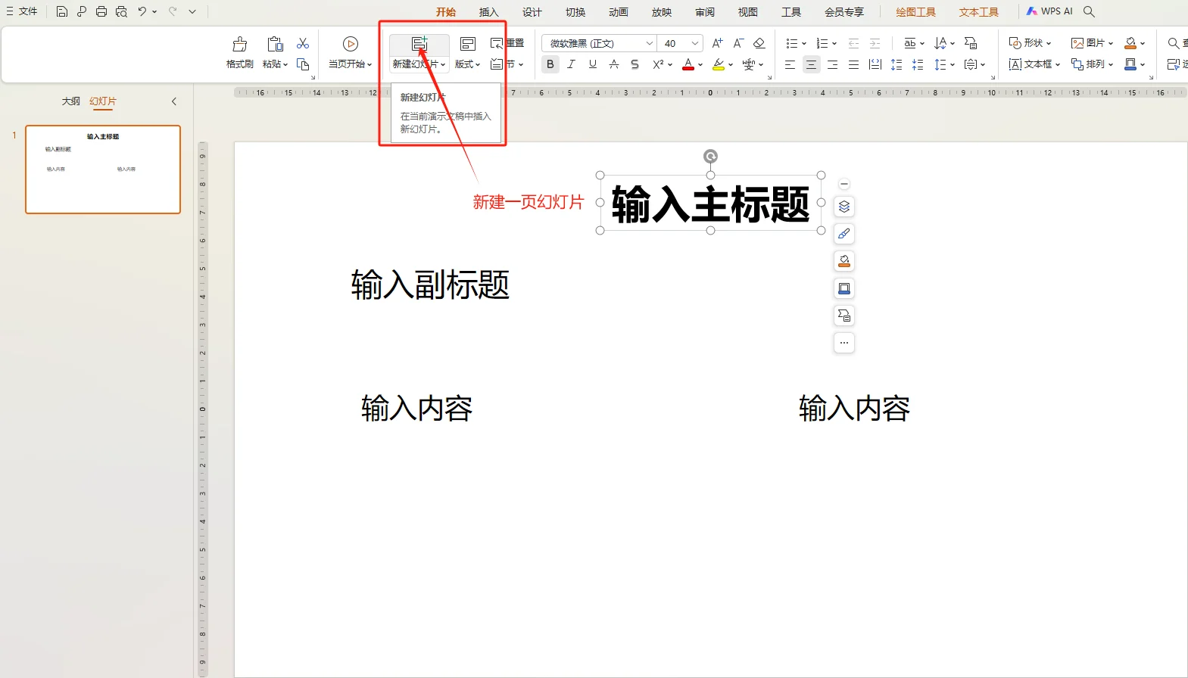
Task: Click the WPS AI button
Action: click(1049, 11)
